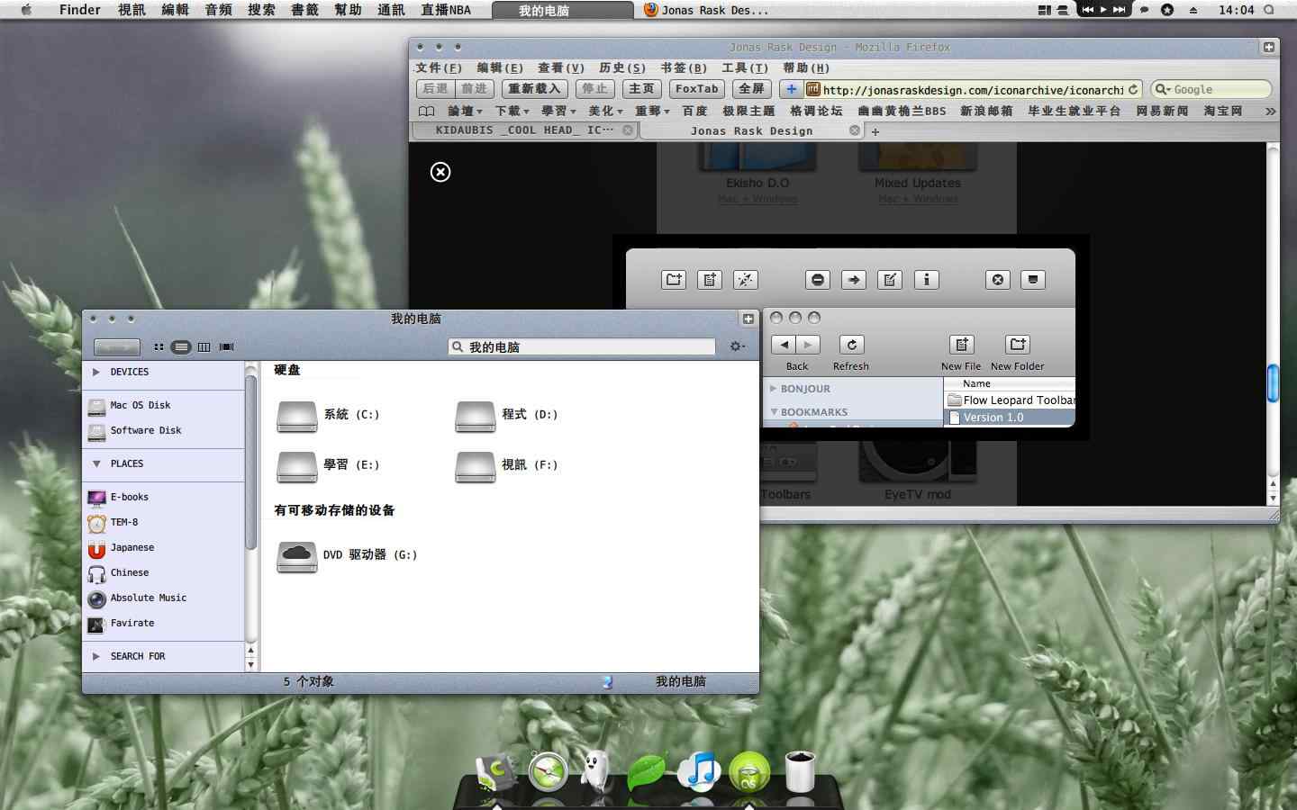1297x810 pixels.
Task: Click the Firefox page vertical scrollbar thumb
Action: 1273,382
